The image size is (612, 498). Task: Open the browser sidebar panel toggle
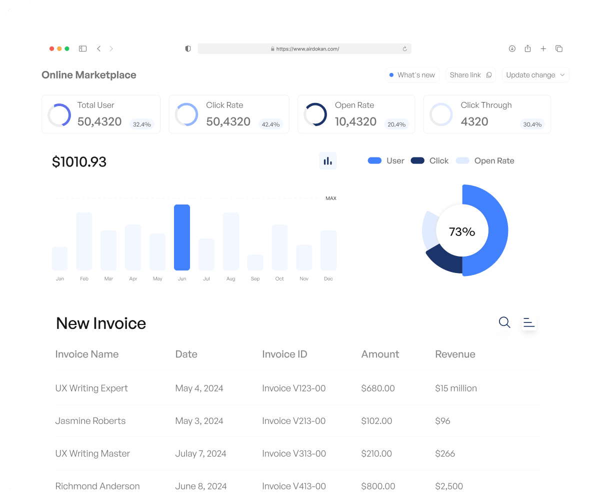pos(82,48)
